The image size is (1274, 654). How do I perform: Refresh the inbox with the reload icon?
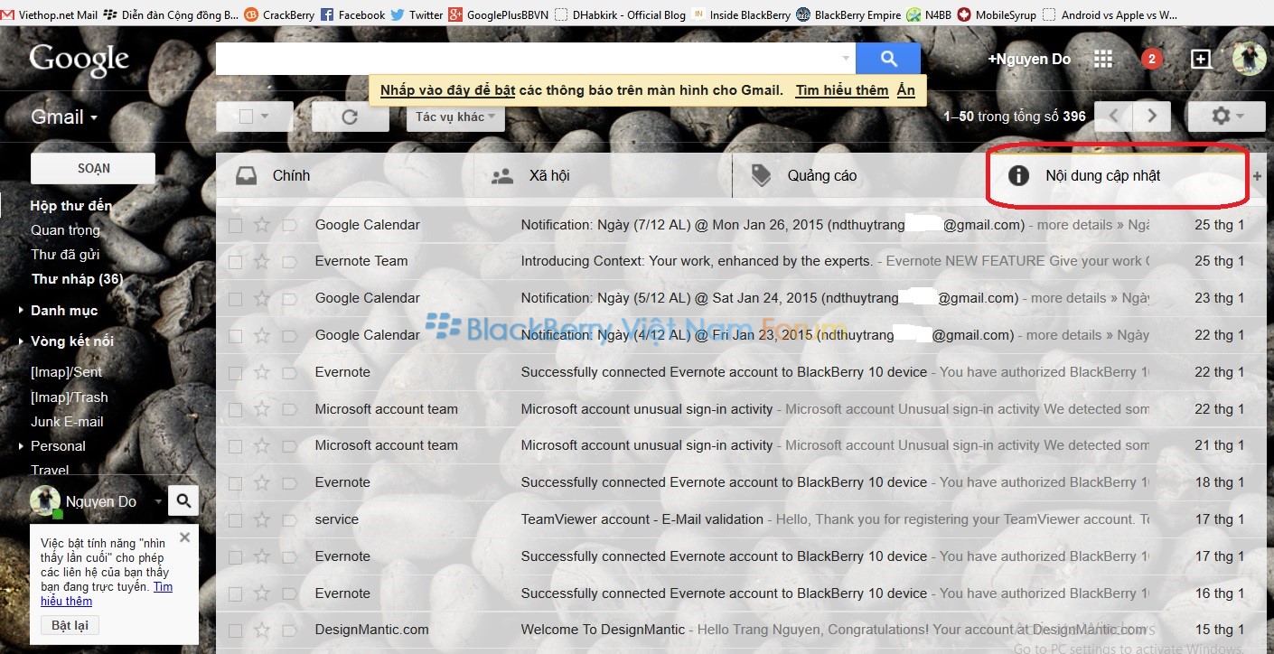click(x=350, y=117)
